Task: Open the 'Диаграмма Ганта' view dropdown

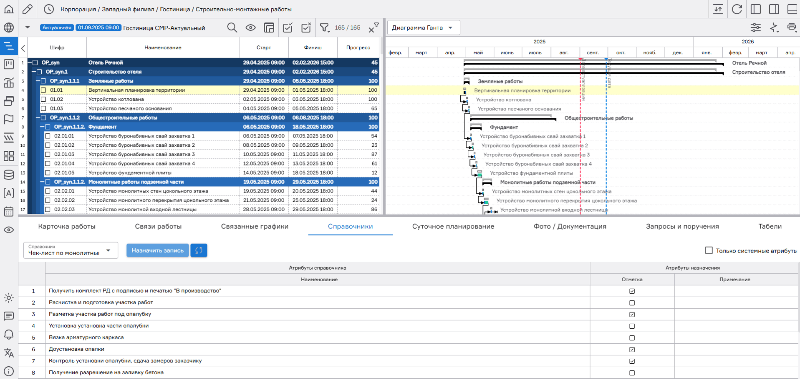Action: (423, 28)
